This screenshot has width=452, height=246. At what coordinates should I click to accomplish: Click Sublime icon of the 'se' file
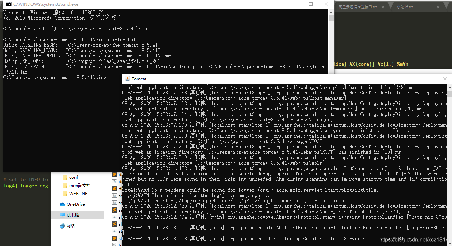tap(115, 210)
